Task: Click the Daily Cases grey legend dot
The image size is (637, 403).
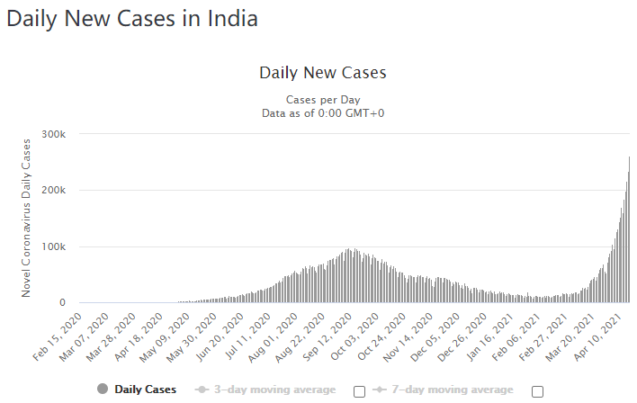Action: click(102, 390)
